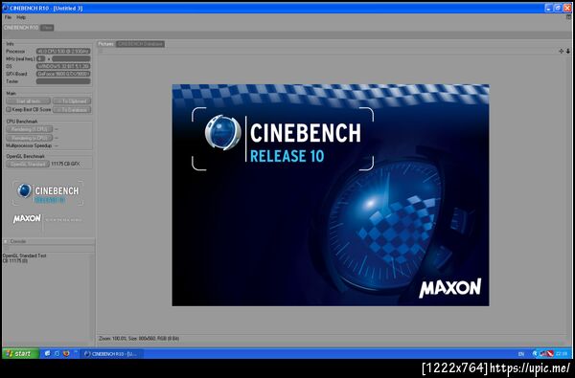Click the Multiprocessor Speedup label

click(x=29, y=145)
